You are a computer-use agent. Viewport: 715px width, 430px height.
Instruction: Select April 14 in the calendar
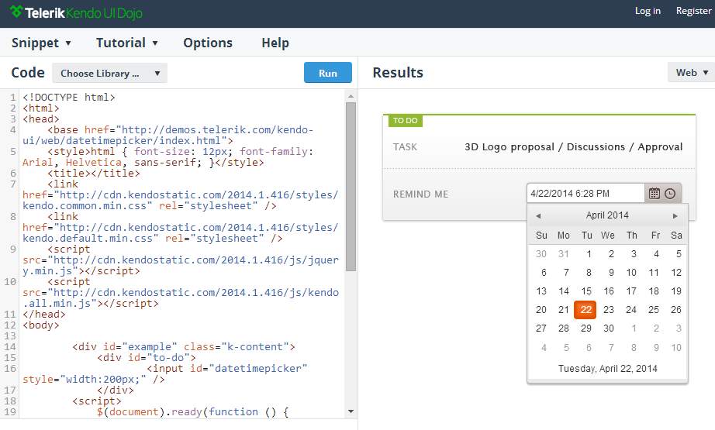564,291
